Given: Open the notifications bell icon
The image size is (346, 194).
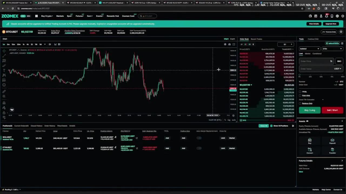Looking at the screenshot, I should click(x=327, y=16).
